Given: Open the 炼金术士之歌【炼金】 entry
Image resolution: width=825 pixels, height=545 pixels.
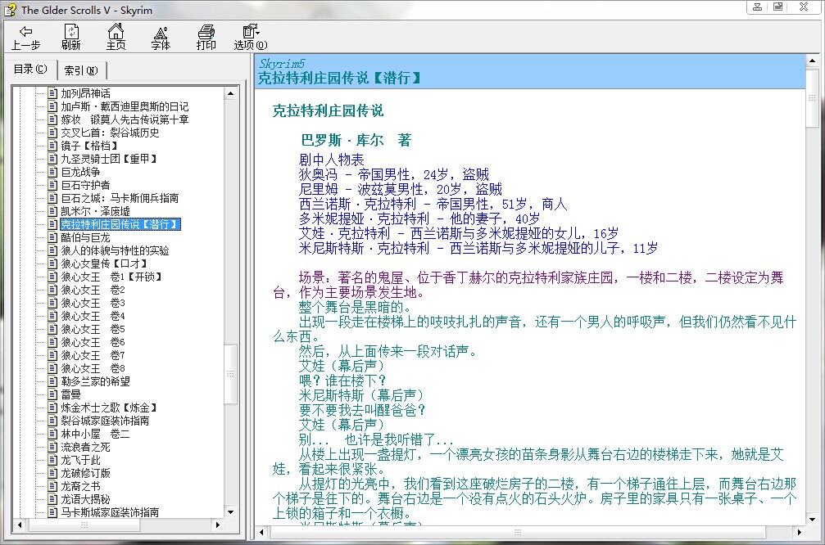Looking at the screenshot, I should (108, 408).
